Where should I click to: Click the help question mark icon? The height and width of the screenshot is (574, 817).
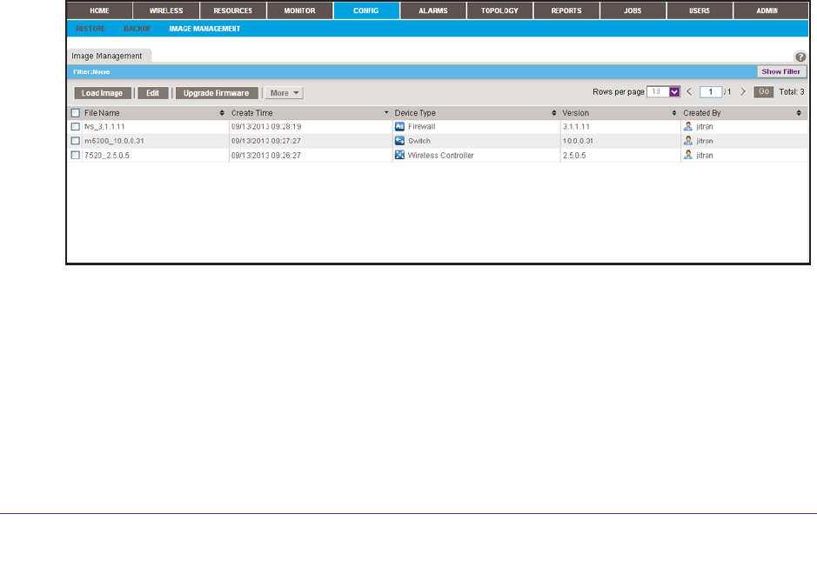pyautogui.click(x=800, y=56)
